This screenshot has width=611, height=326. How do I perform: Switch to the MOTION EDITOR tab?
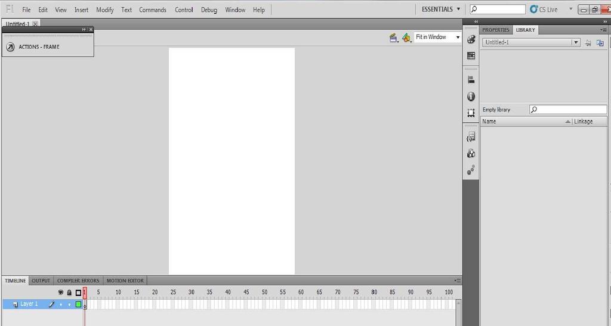click(x=125, y=281)
